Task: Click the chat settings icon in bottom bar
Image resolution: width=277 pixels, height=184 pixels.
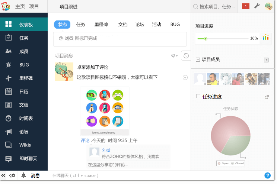Action: pyautogui.click(x=12, y=175)
